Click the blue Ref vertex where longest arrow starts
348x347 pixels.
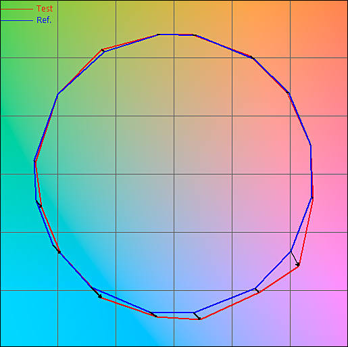(291, 251)
